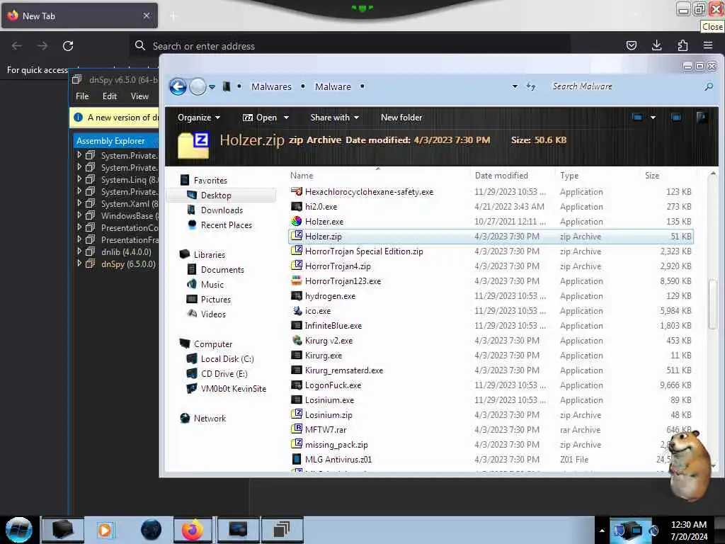Reload the Firefox page
Viewport: 725px width, 544px height.
(68, 46)
